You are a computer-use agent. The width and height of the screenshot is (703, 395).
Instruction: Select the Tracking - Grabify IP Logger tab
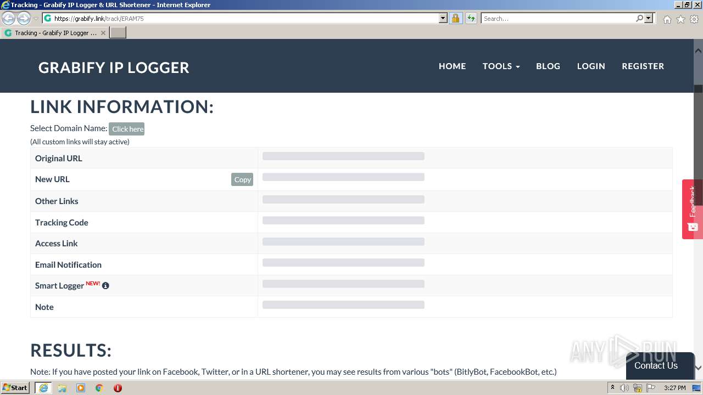55,33
